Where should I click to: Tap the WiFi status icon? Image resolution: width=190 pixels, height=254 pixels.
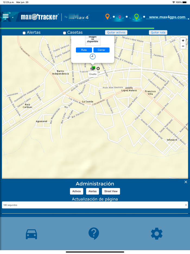pyautogui.click(x=174, y=2)
